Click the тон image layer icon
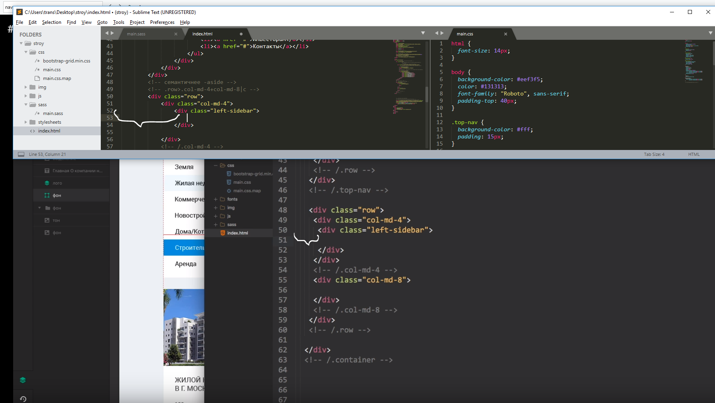Image resolution: width=715 pixels, height=403 pixels. click(47, 220)
